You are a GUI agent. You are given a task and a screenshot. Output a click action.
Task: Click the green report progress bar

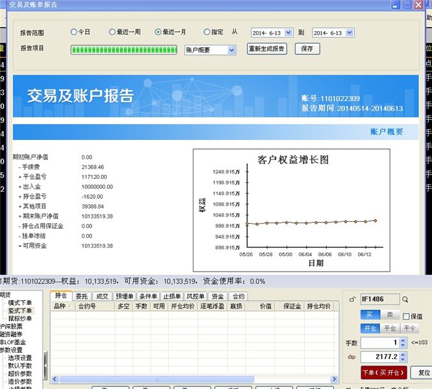tap(124, 49)
